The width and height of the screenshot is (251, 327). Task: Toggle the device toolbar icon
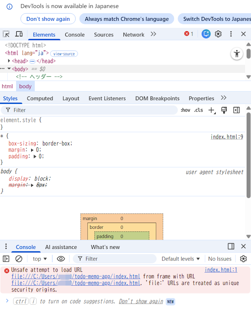(19, 34)
